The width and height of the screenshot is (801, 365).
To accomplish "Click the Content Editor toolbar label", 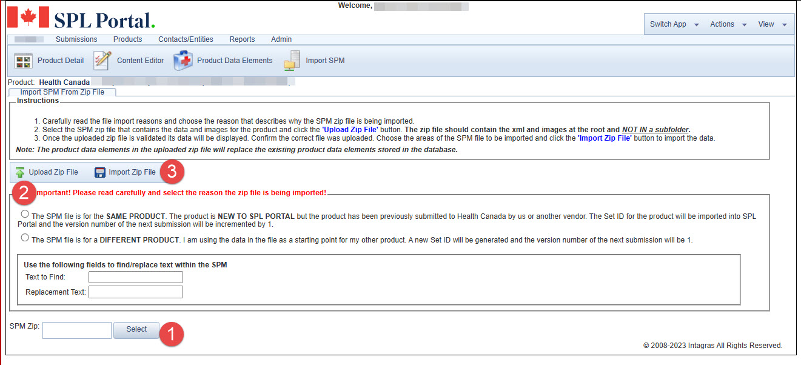I will tap(141, 61).
